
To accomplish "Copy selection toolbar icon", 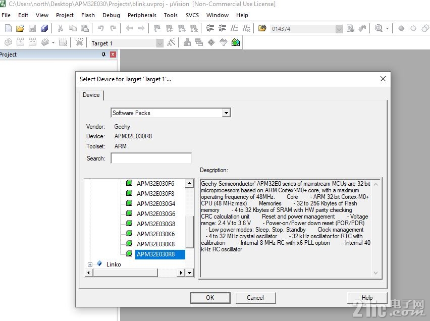I will click(73, 28).
